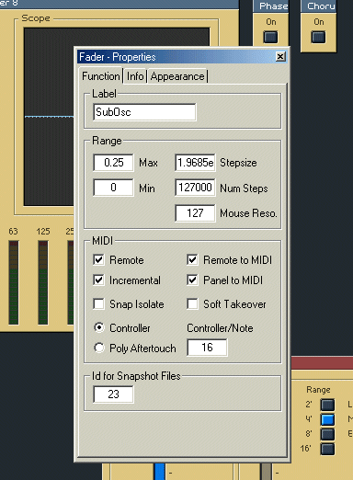Click the Controller/Note number field
The height and width of the screenshot is (480, 353).
point(207,348)
